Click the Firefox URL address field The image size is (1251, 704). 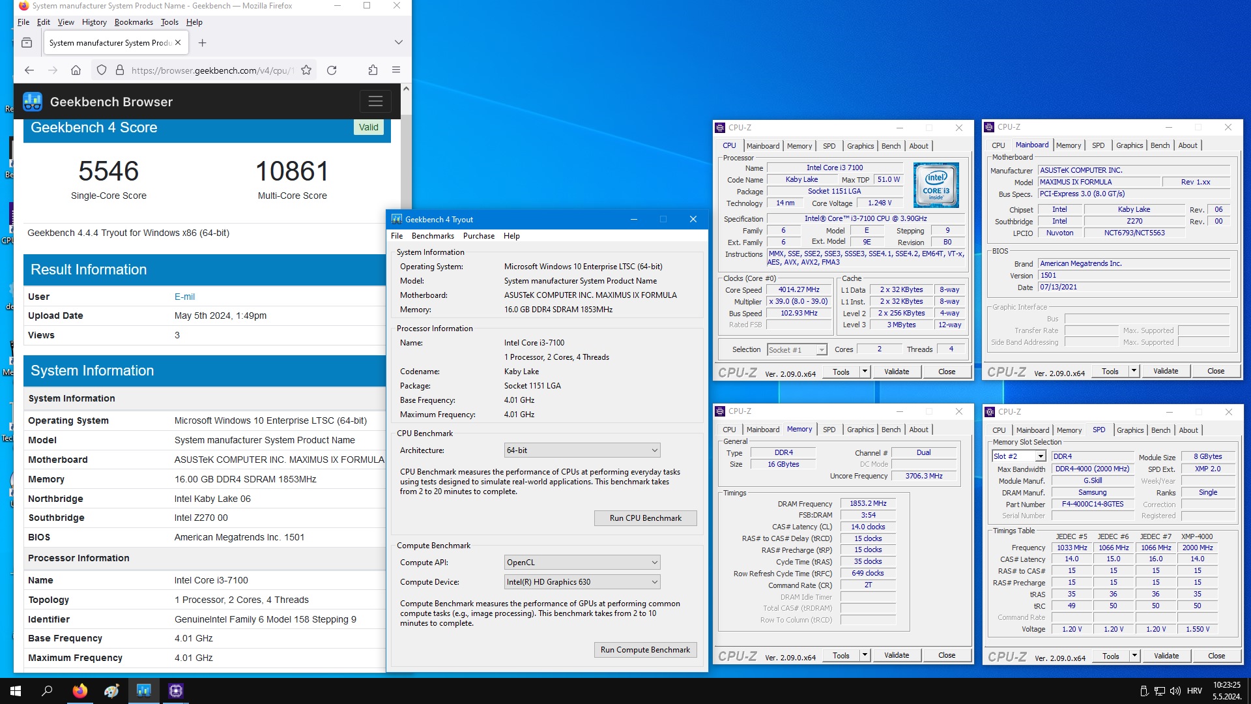point(212,70)
